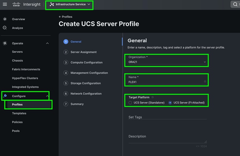Open the hamburger navigation menu
The width and height of the screenshot is (240, 156).
click(x=5, y=4)
